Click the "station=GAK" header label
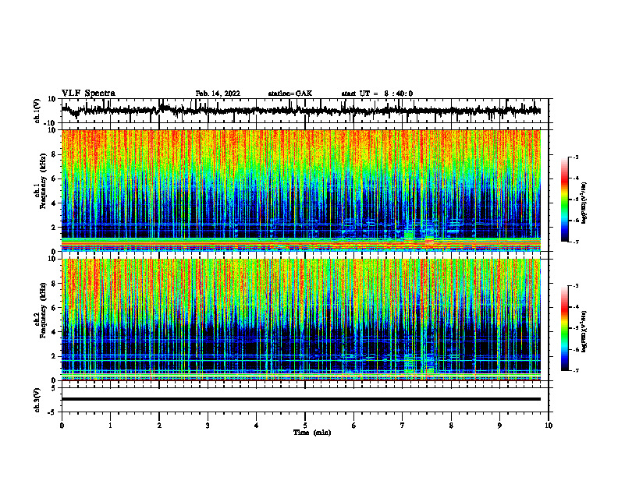 290,94
